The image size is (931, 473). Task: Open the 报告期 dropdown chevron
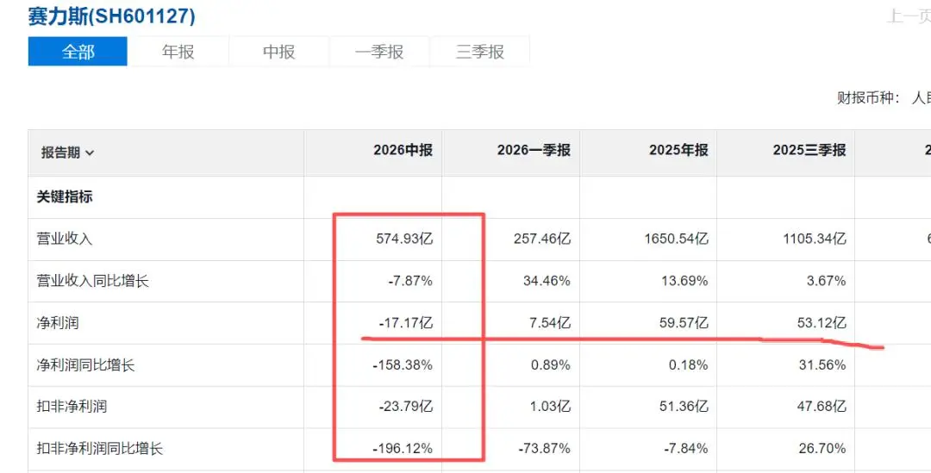tap(90, 153)
